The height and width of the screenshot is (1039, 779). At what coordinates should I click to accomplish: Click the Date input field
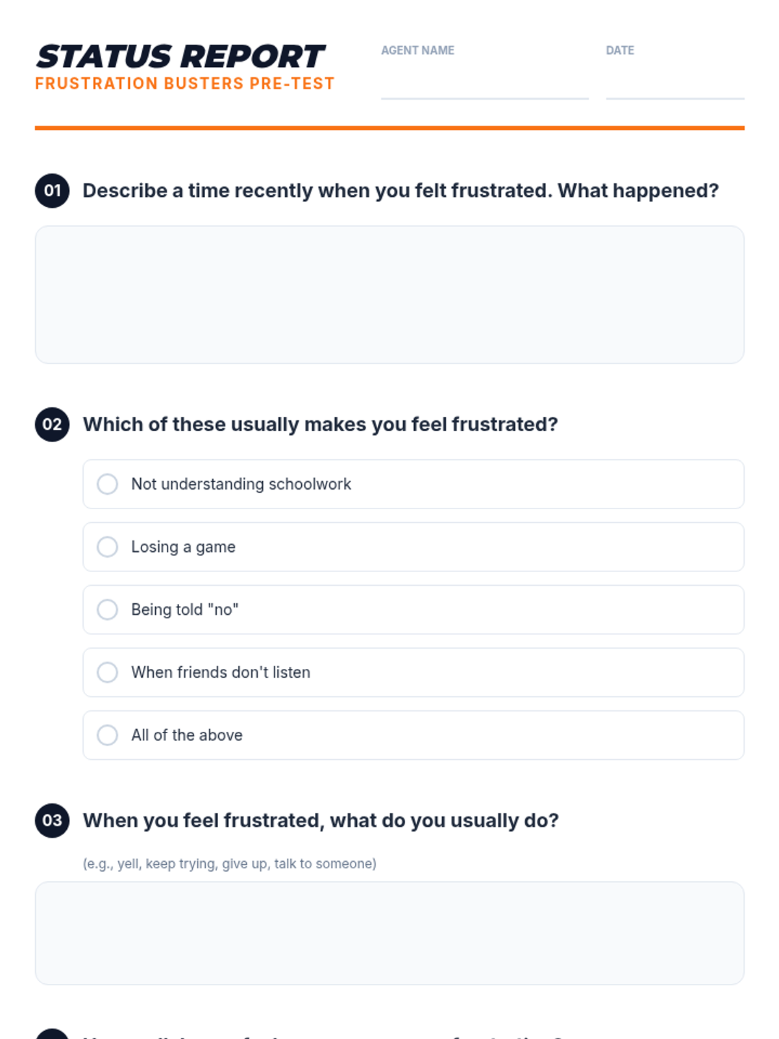point(675,82)
